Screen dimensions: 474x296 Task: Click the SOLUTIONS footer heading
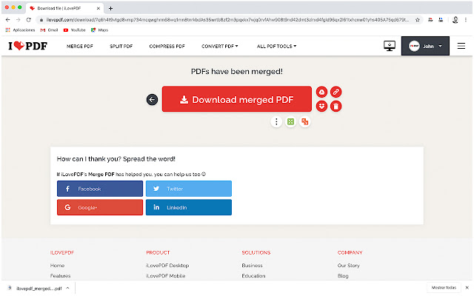256,252
